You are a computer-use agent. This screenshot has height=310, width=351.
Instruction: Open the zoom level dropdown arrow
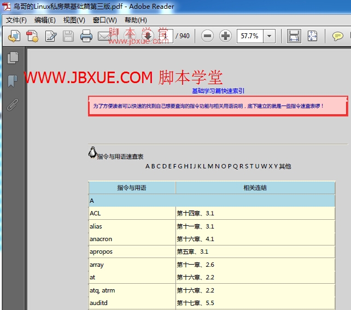tap(270, 36)
